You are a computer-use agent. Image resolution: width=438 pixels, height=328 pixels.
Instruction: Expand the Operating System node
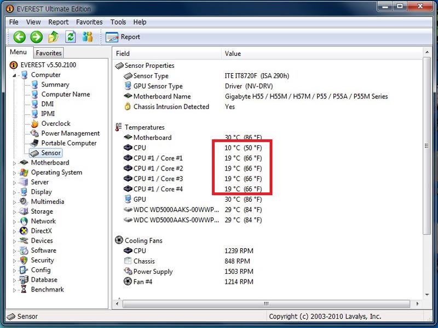pyautogui.click(x=14, y=173)
